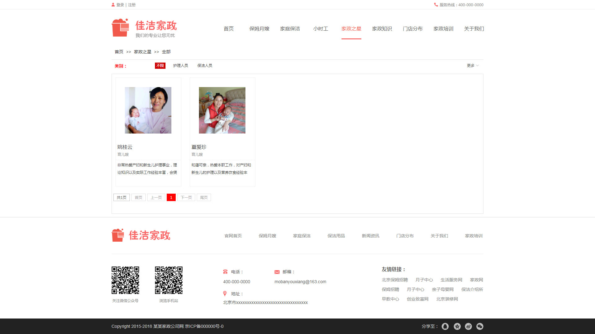Screen dimensions: 595x334
Task: Click 家政之星 in the breadcrumb
Action: click(143, 52)
